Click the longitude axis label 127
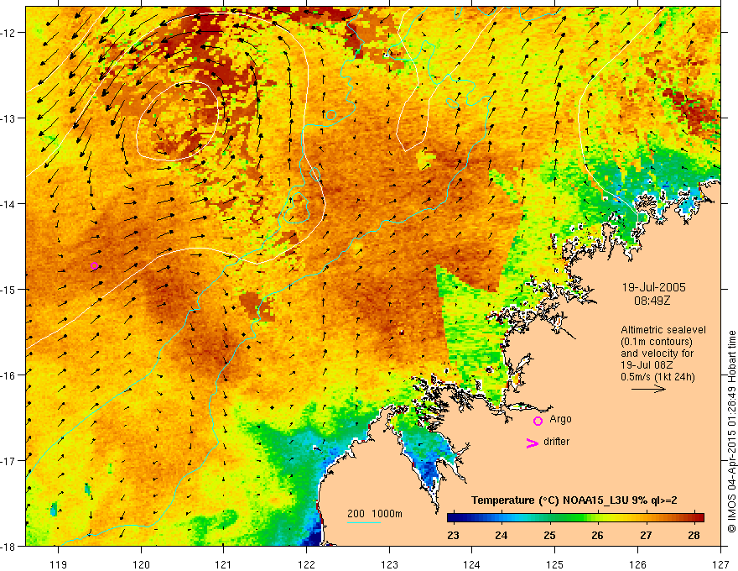Viewport: 738px width, 571px height. (x=720, y=564)
